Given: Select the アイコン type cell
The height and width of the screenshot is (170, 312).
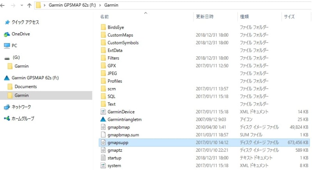Looking at the screenshot, I should pos(246,120).
